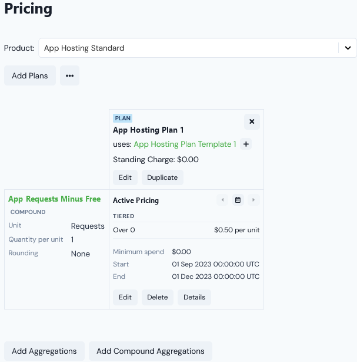Delete the active pricing entry
357x362 pixels.
click(x=158, y=297)
